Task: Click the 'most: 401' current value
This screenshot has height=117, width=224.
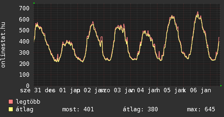Action: pos(78,109)
